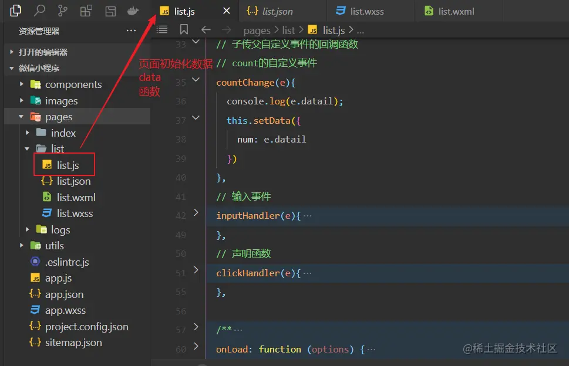This screenshot has height=366, width=569.
Task: Open Source Control branch icon
Action: click(x=62, y=11)
